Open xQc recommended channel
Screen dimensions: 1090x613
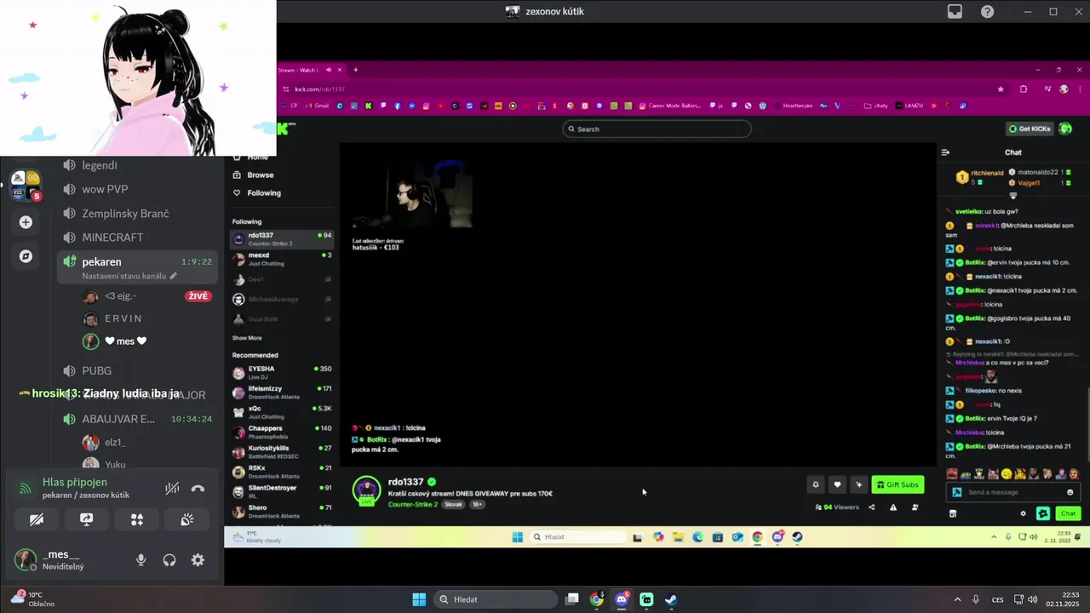282,412
